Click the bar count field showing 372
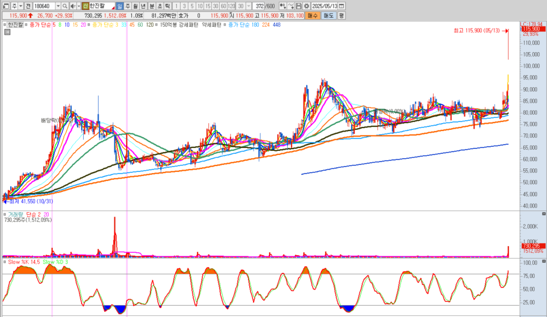 pyautogui.click(x=259, y=6)
